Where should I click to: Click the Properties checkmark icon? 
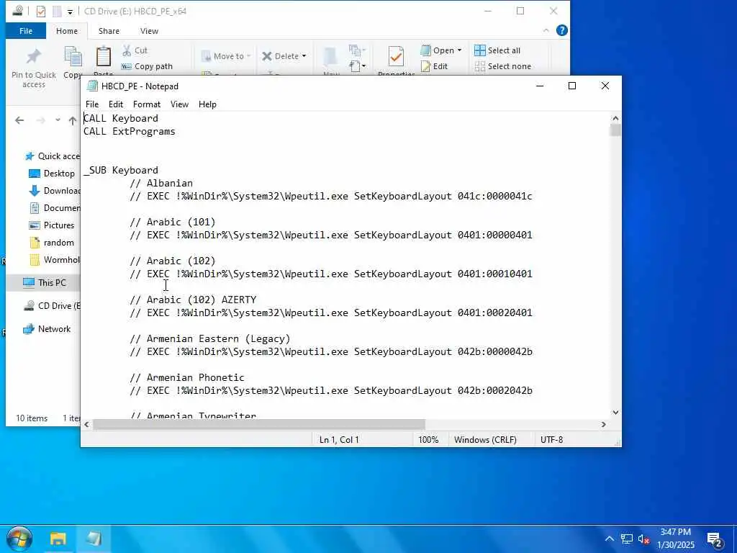pyautogui.click(x=397, y=57)
